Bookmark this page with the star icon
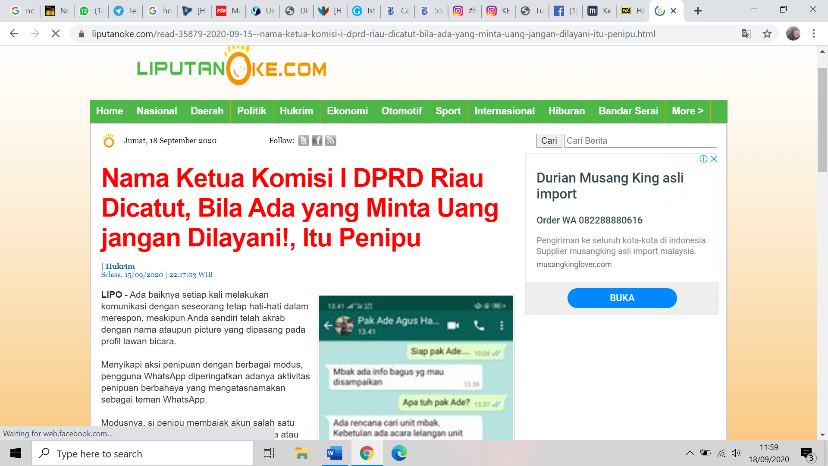This screenshot has width=828, height=466. (x=767, y=34)
